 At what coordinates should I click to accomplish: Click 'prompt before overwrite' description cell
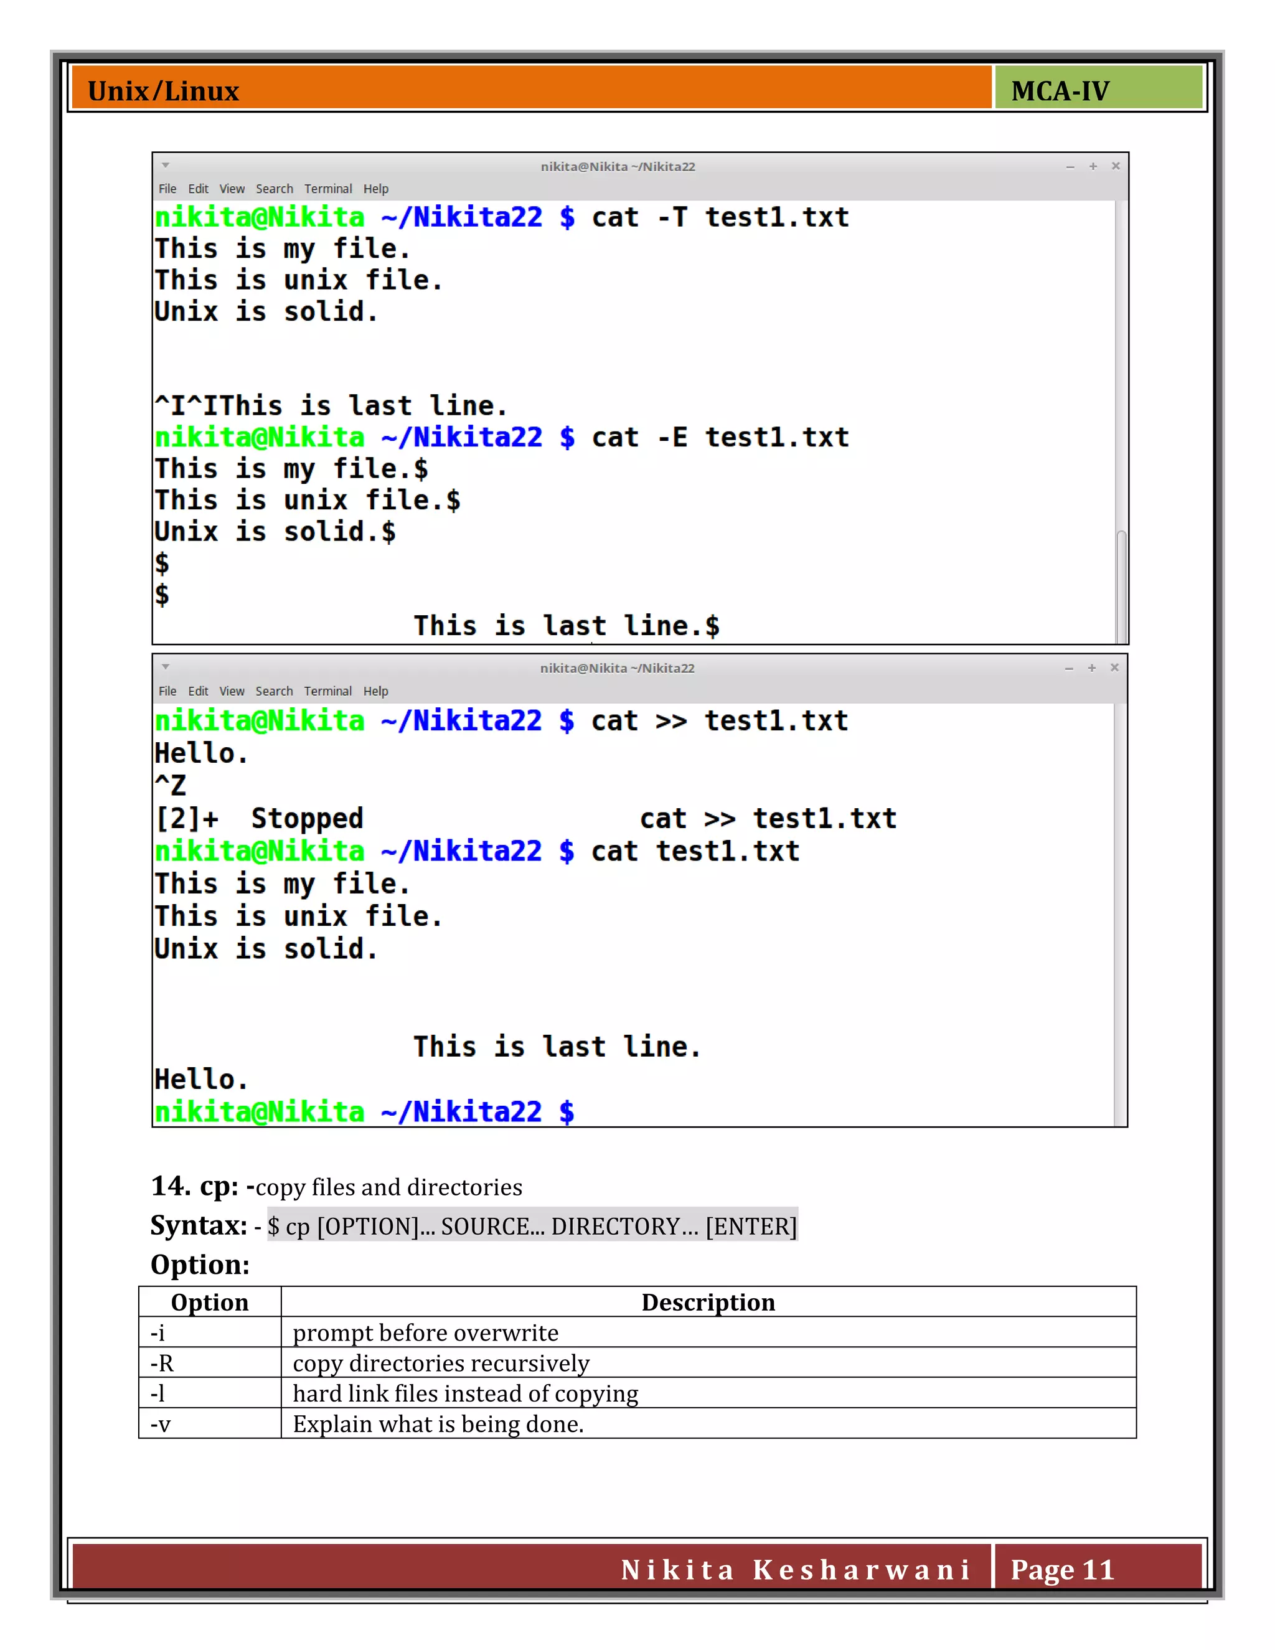pyautogui.click(x=708, y=1332)
